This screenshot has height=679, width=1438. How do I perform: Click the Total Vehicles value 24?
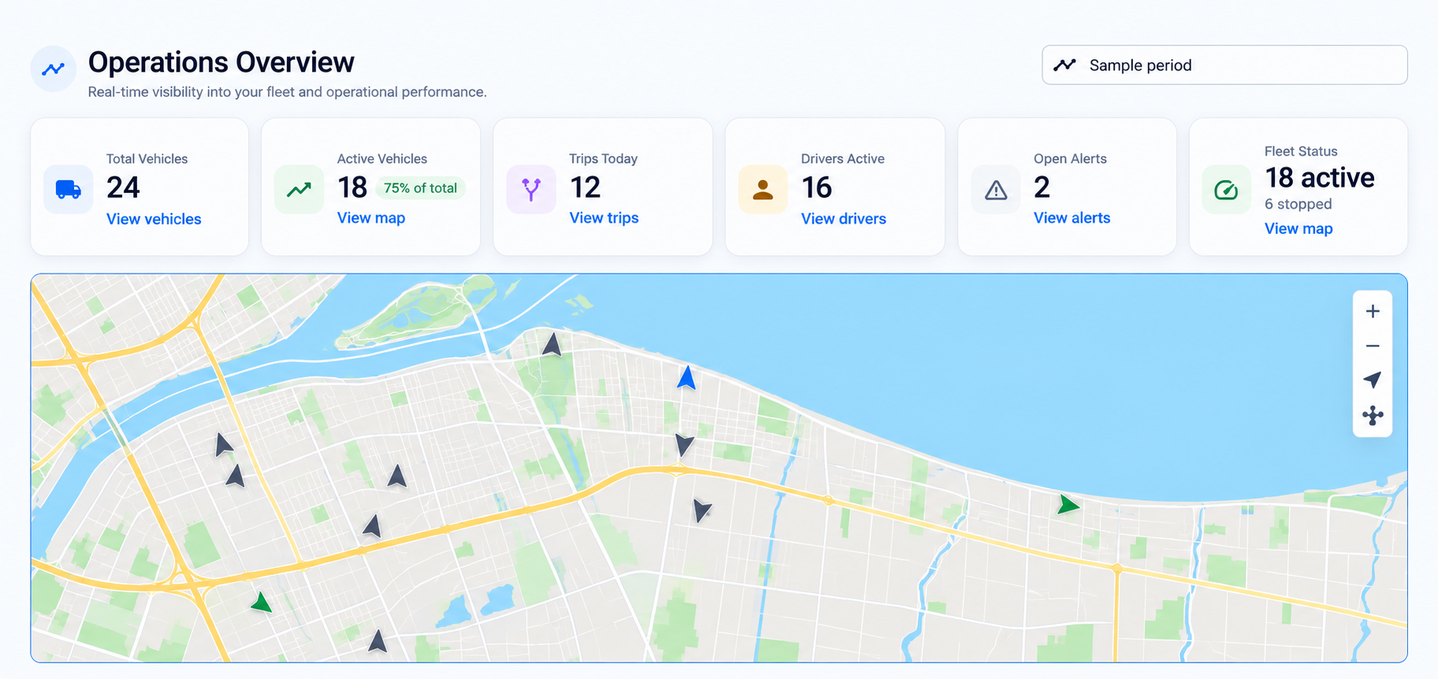pyautogui.click(x=123, y=187)
